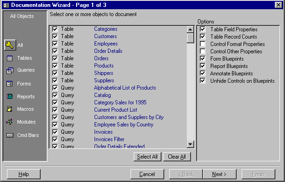
Task: Uncheck Category Sales for 1995 checkbox
Action: pyautogui.click(x=55, y=102)
